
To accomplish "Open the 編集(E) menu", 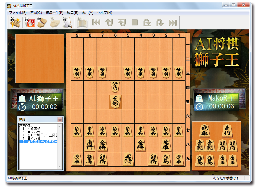I will pyautogui.click(x=73, y=13).
